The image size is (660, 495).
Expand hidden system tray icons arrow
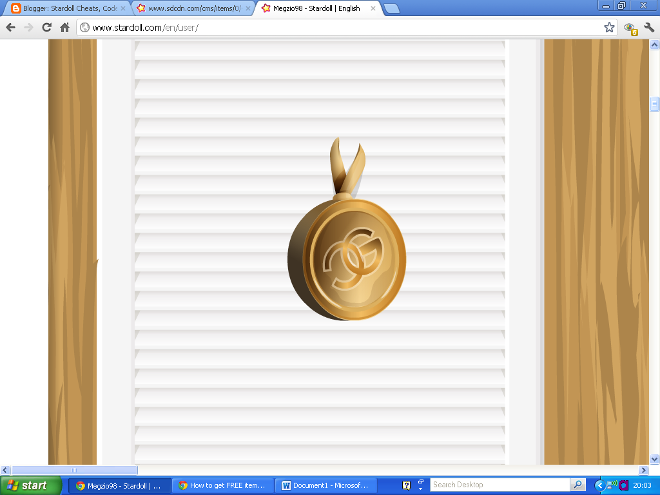pos(600,485)
